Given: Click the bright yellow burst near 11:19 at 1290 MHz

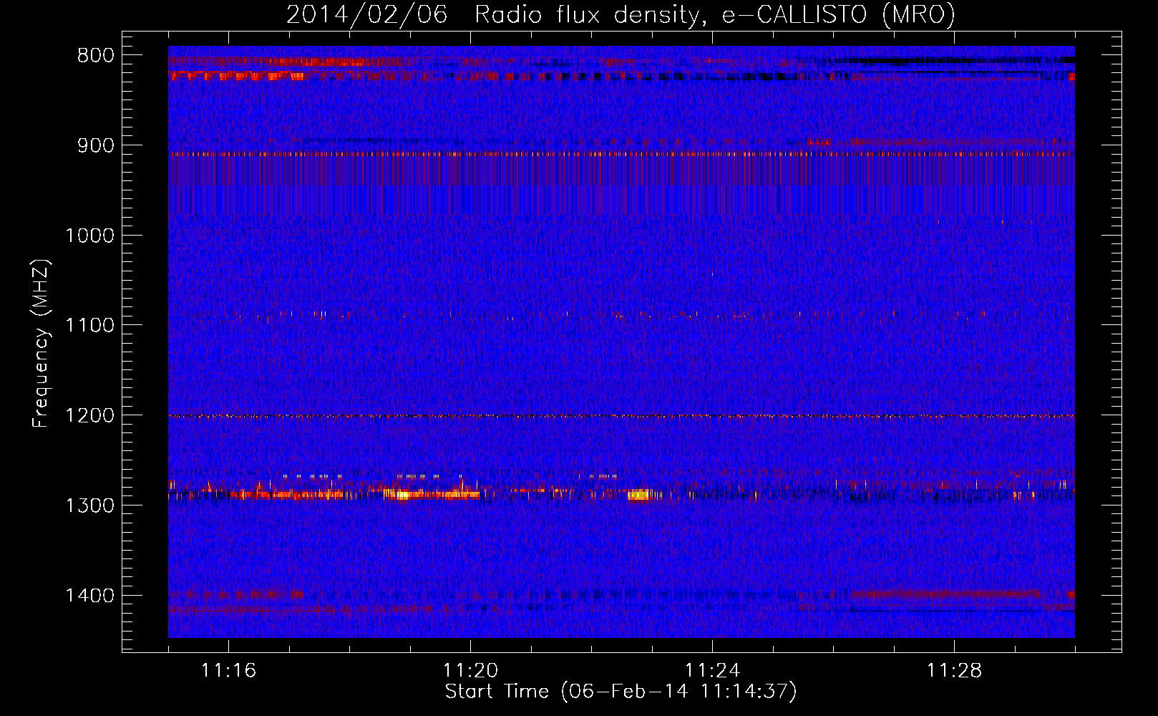Looking at the screenshot, I should point(404,494).
